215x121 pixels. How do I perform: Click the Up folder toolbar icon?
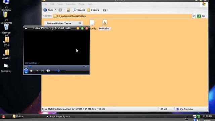click(69, 10)
